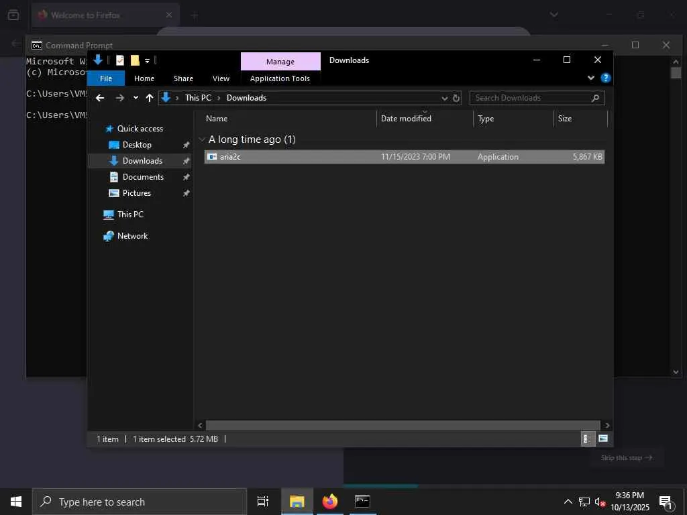Switch to Details view layout icon
This screenshot has width=687, height=515.
click(586, 439)
